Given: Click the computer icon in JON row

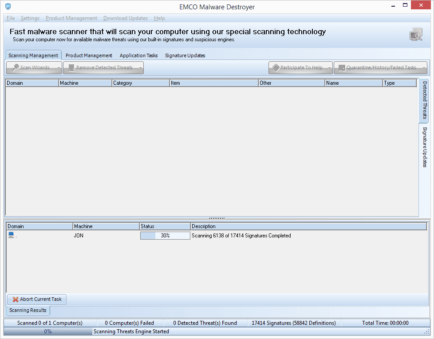Looking at the screenshot, I should pos(11,235).
